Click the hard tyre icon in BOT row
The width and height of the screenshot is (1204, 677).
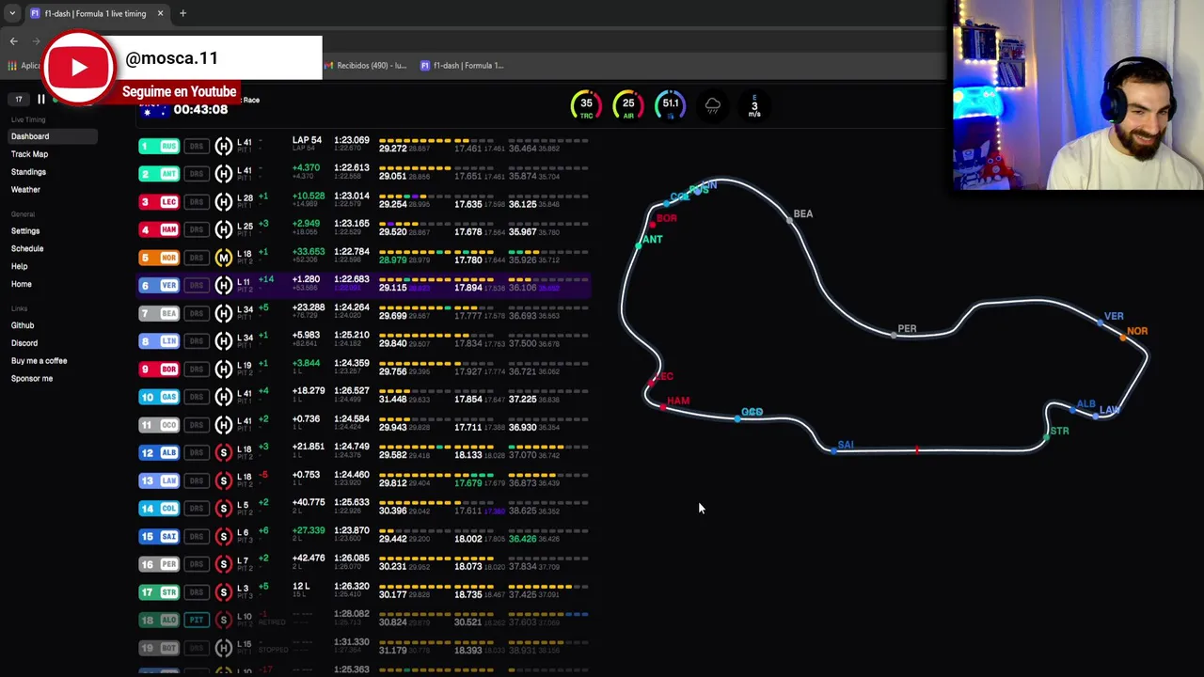click(223, 648)
